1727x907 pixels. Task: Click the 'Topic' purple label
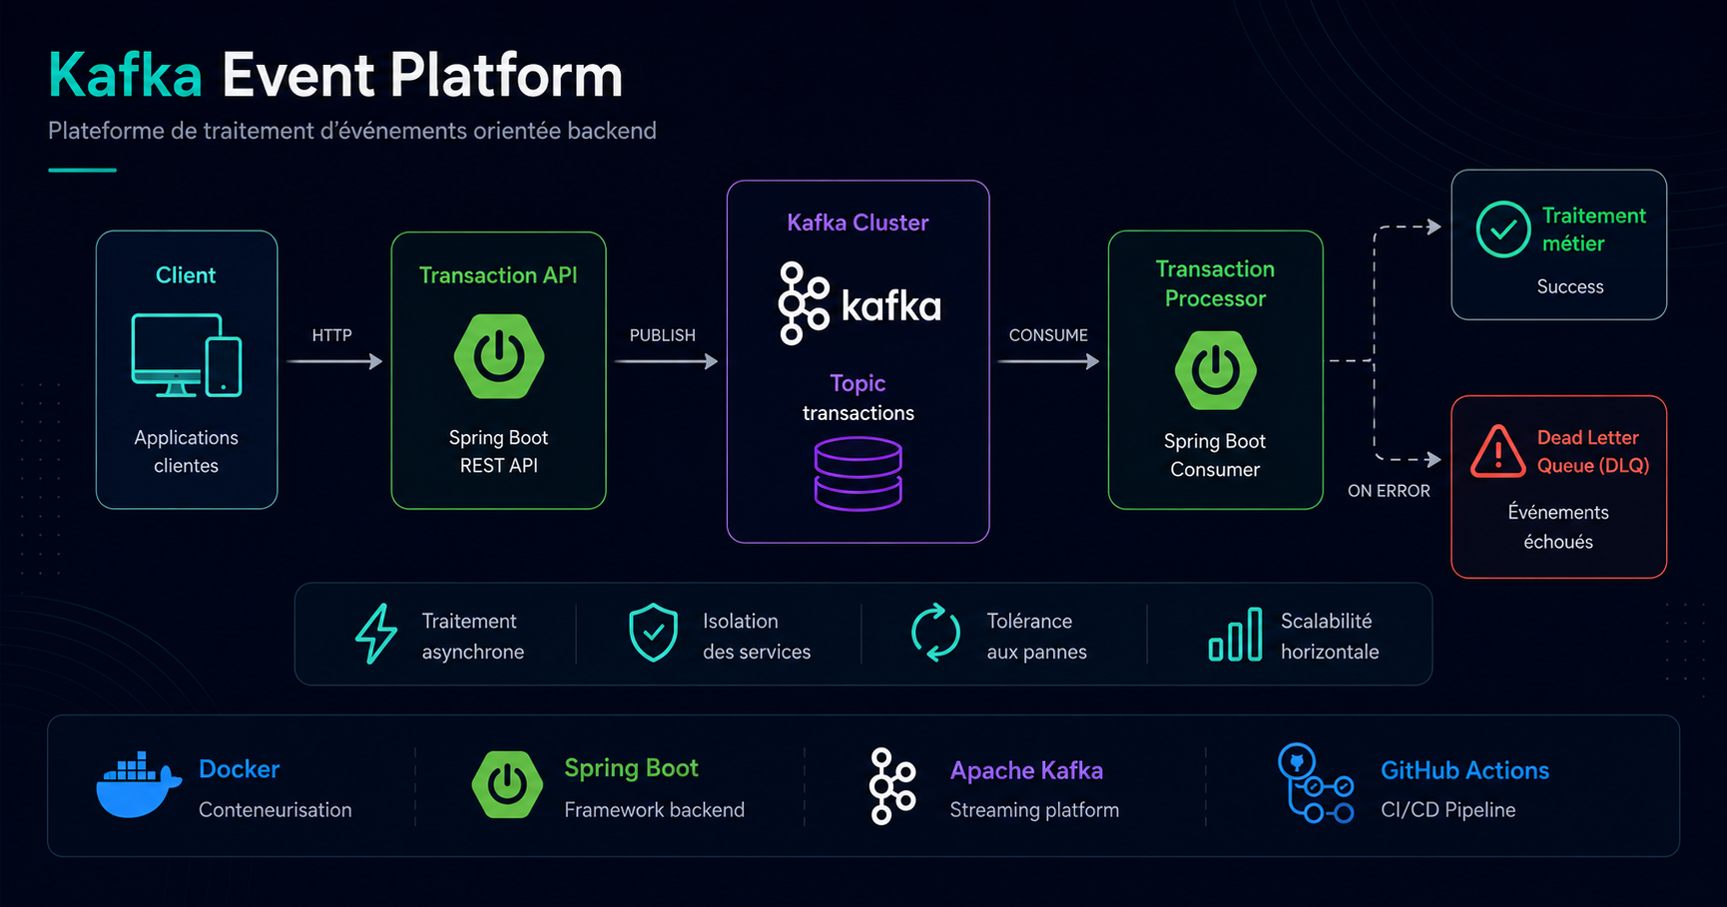click(x=858, y=383)
